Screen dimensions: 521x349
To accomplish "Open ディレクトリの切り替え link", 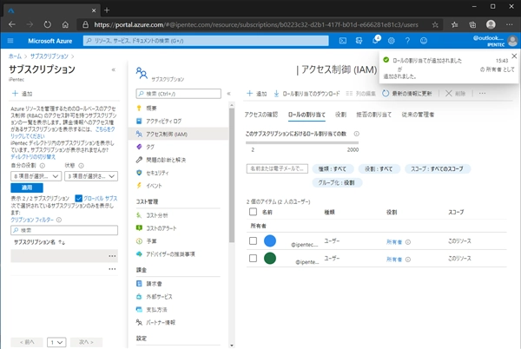I will pyautogui.click(x=33, y=157).
